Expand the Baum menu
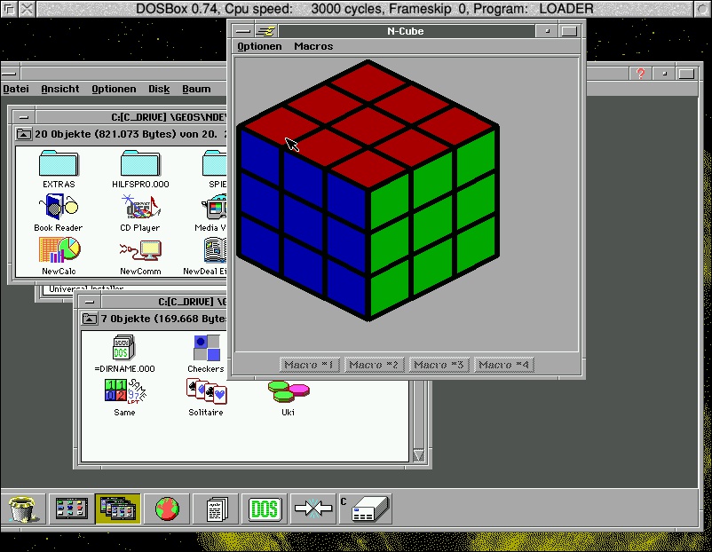Image resolution: width=712 pixels, height=552 pixels. 196,89
